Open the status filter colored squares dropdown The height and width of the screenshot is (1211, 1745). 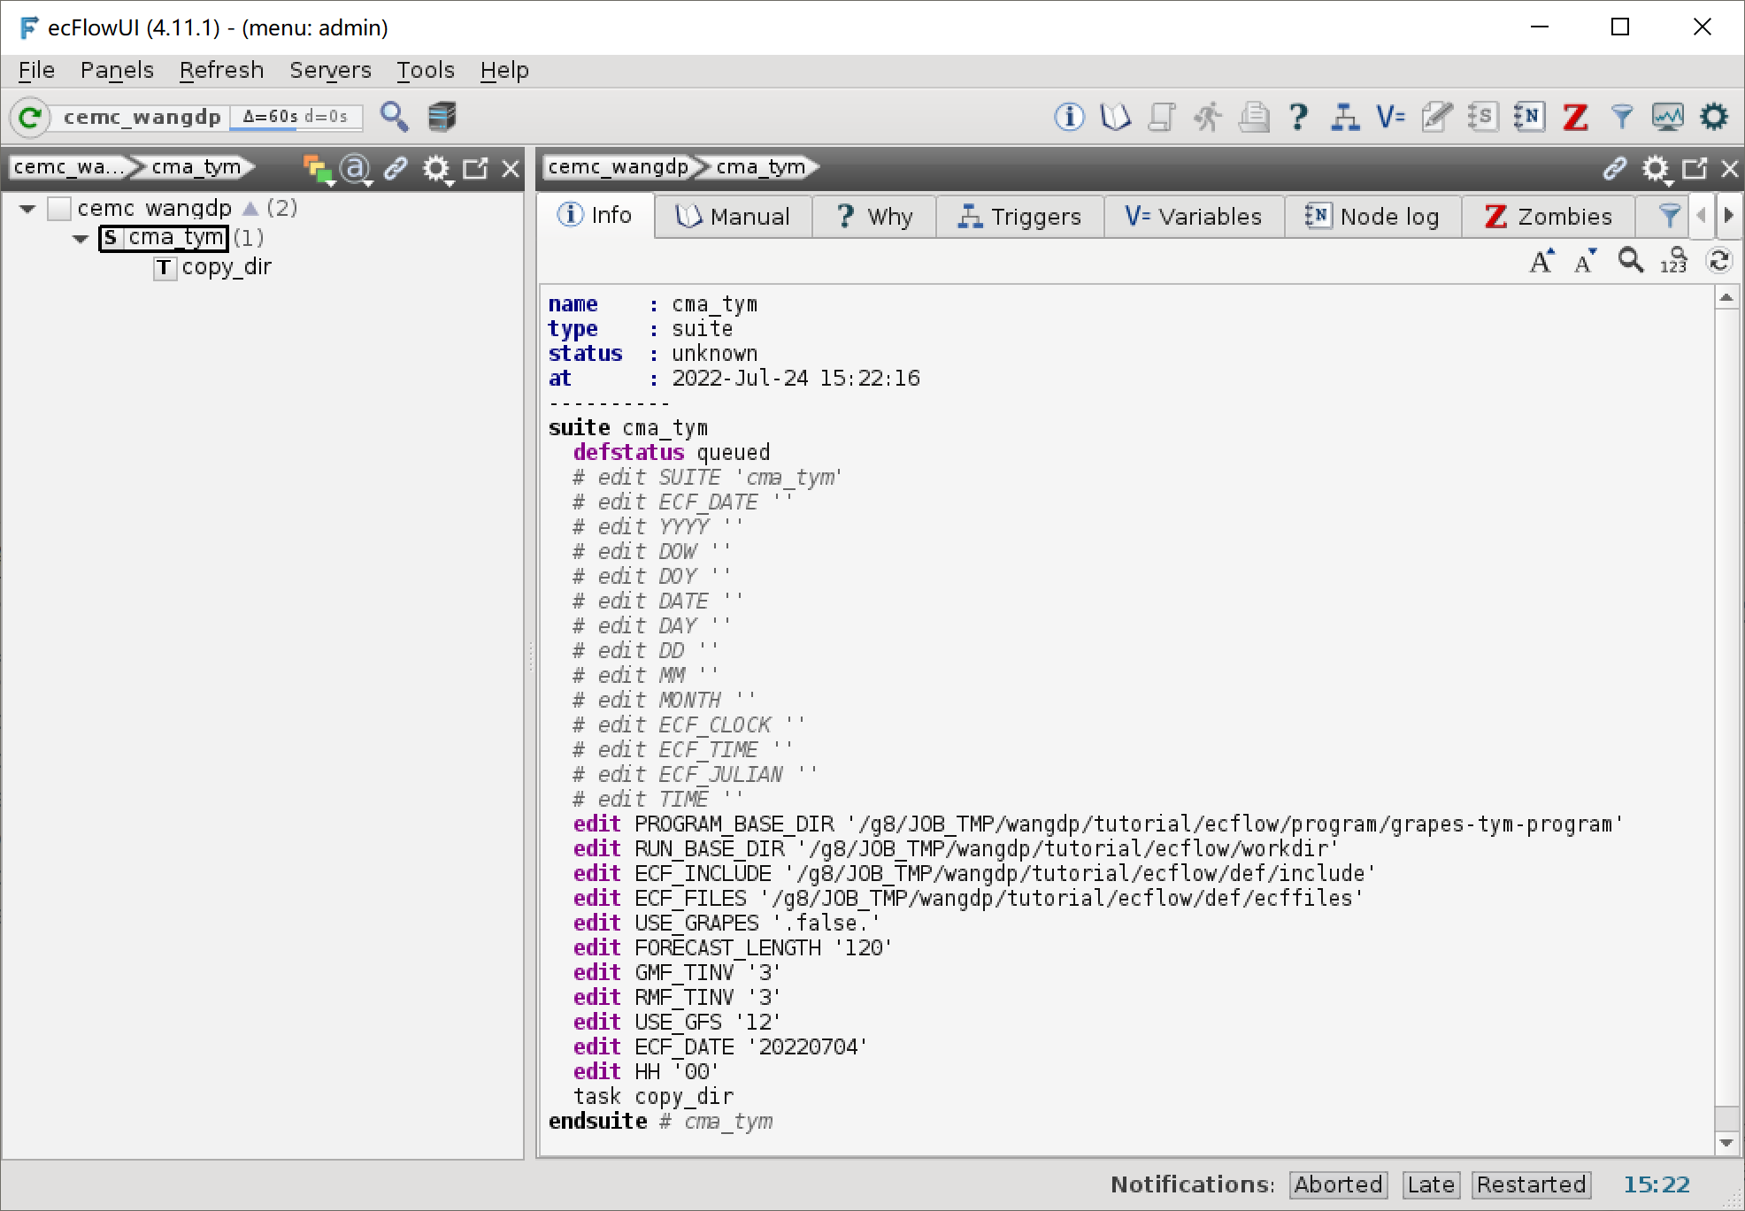pos(318,168)
